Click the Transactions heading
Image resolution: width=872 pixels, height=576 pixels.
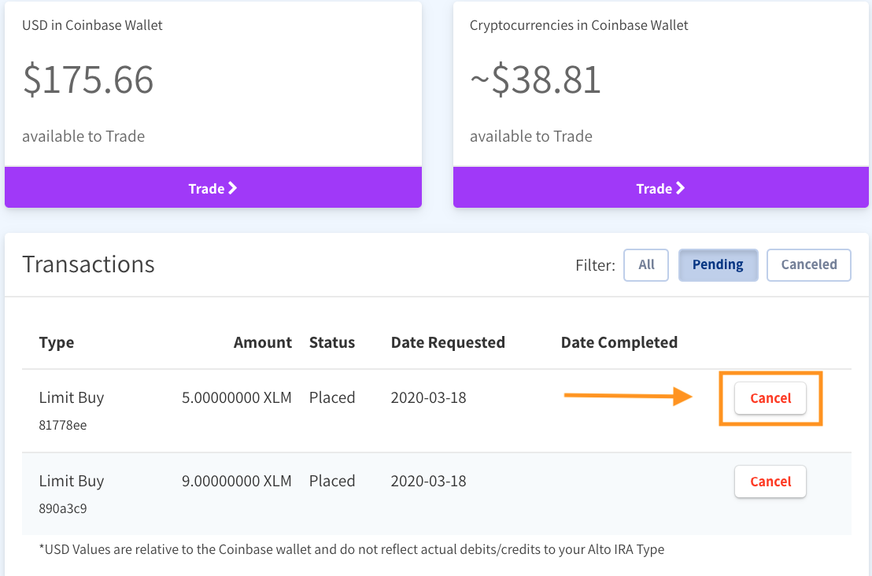[x=88, y=264]
